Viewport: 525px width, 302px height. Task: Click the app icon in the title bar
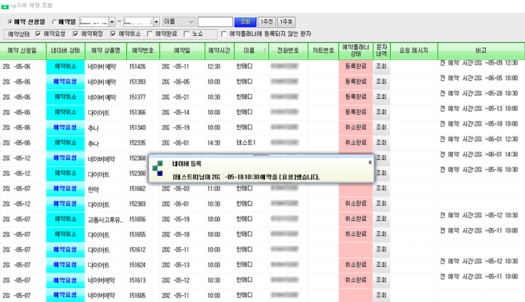coord(5,6)
